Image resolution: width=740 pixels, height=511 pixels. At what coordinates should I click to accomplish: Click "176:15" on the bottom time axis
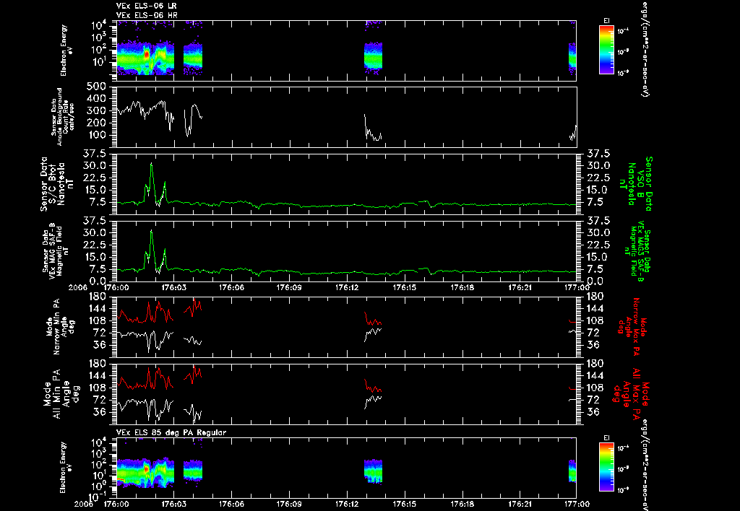405,504
